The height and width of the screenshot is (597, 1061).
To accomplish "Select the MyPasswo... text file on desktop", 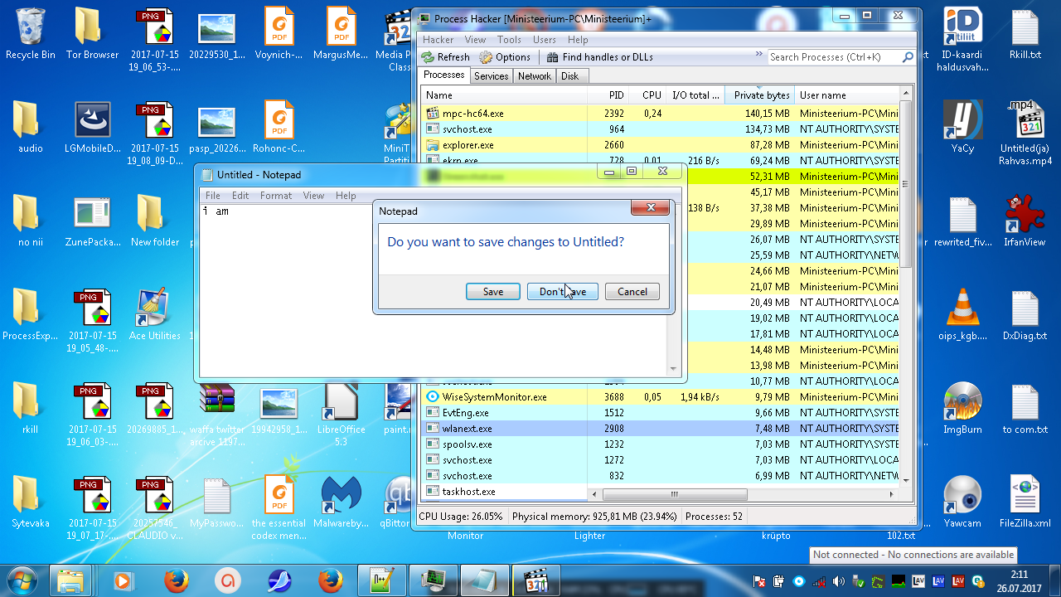I will tap(217, 502).
